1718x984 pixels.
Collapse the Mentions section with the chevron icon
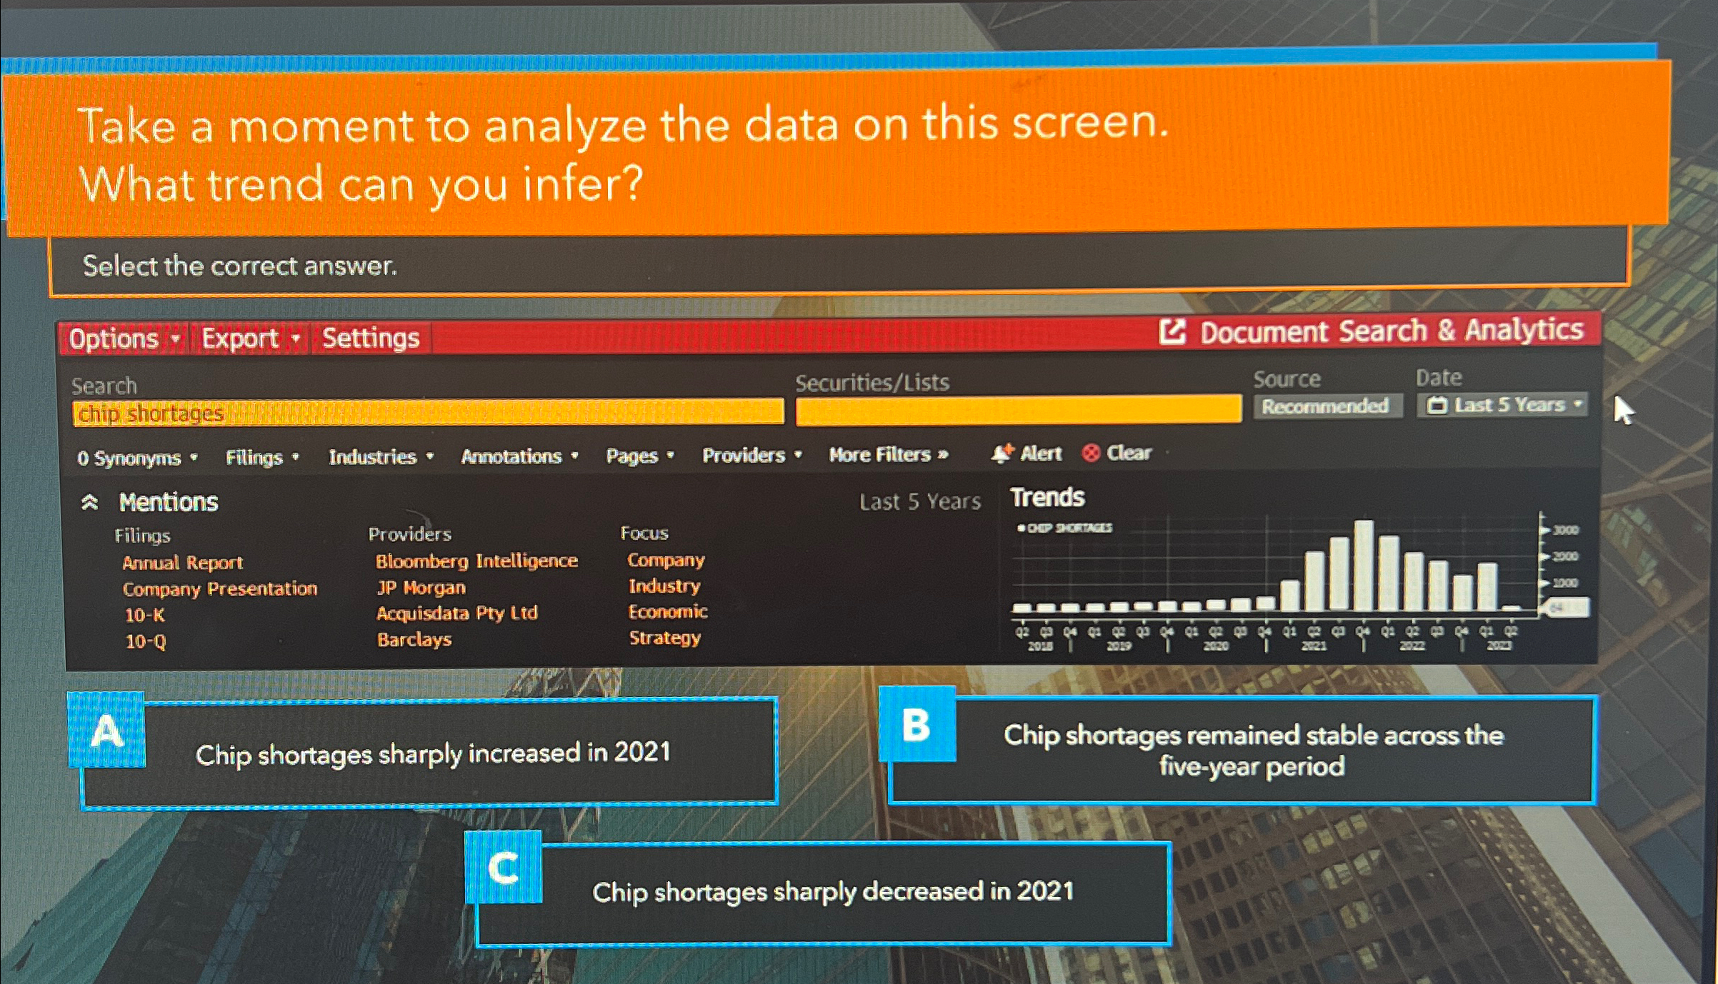click(x=89, y=501)
